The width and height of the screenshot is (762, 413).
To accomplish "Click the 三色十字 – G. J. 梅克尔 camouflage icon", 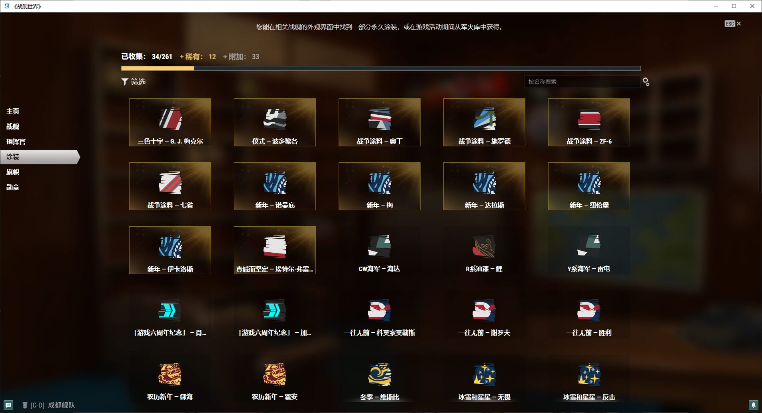I will click(170, 119).
